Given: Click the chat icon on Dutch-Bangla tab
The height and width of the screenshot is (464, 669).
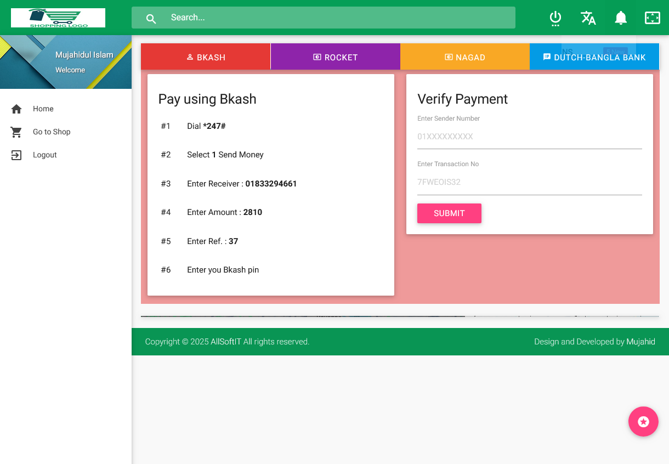Looking at the screenshot, I should click(x=547, y=57).
